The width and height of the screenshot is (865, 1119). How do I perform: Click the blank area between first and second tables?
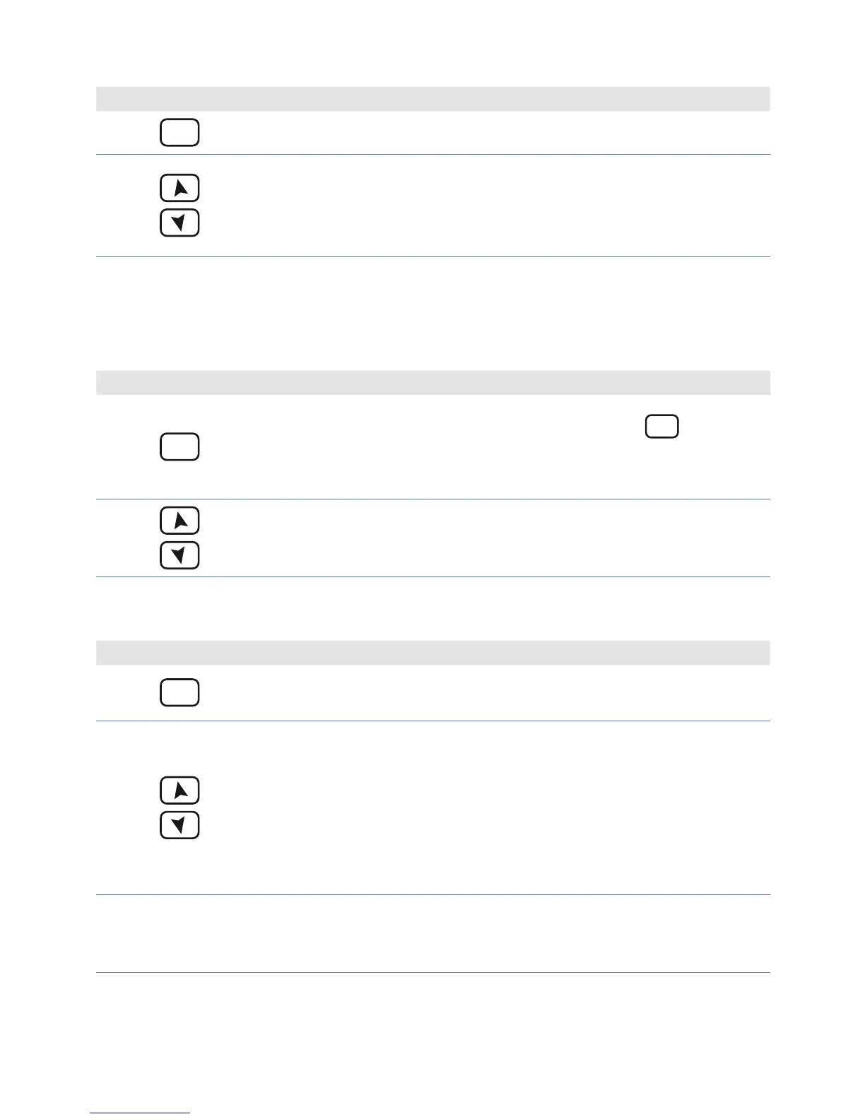(432, 314)
